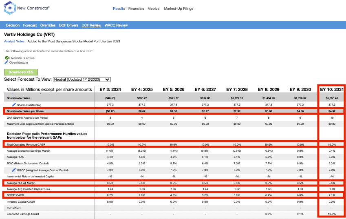Click the New Constructs brand name text

point(33,8)
